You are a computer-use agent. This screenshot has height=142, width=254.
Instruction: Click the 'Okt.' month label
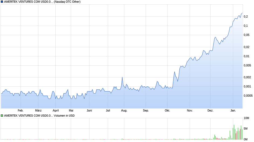(x=167, y=111)
